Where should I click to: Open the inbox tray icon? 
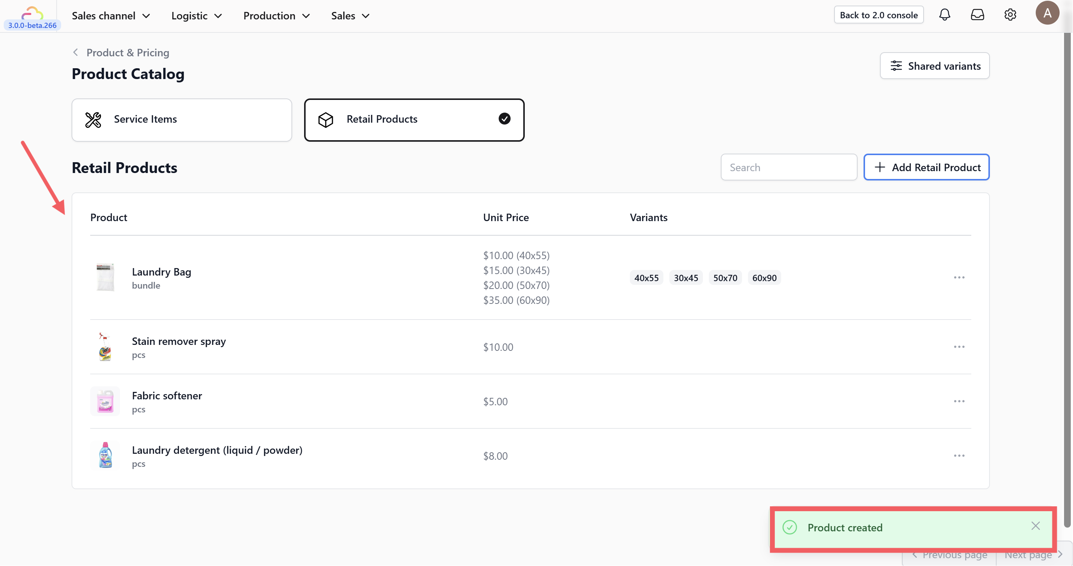click(977, 15)
